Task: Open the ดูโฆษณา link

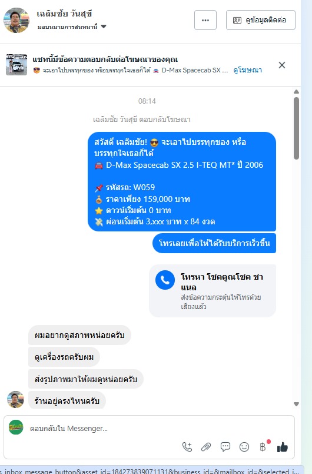Action: coord(248,70)
